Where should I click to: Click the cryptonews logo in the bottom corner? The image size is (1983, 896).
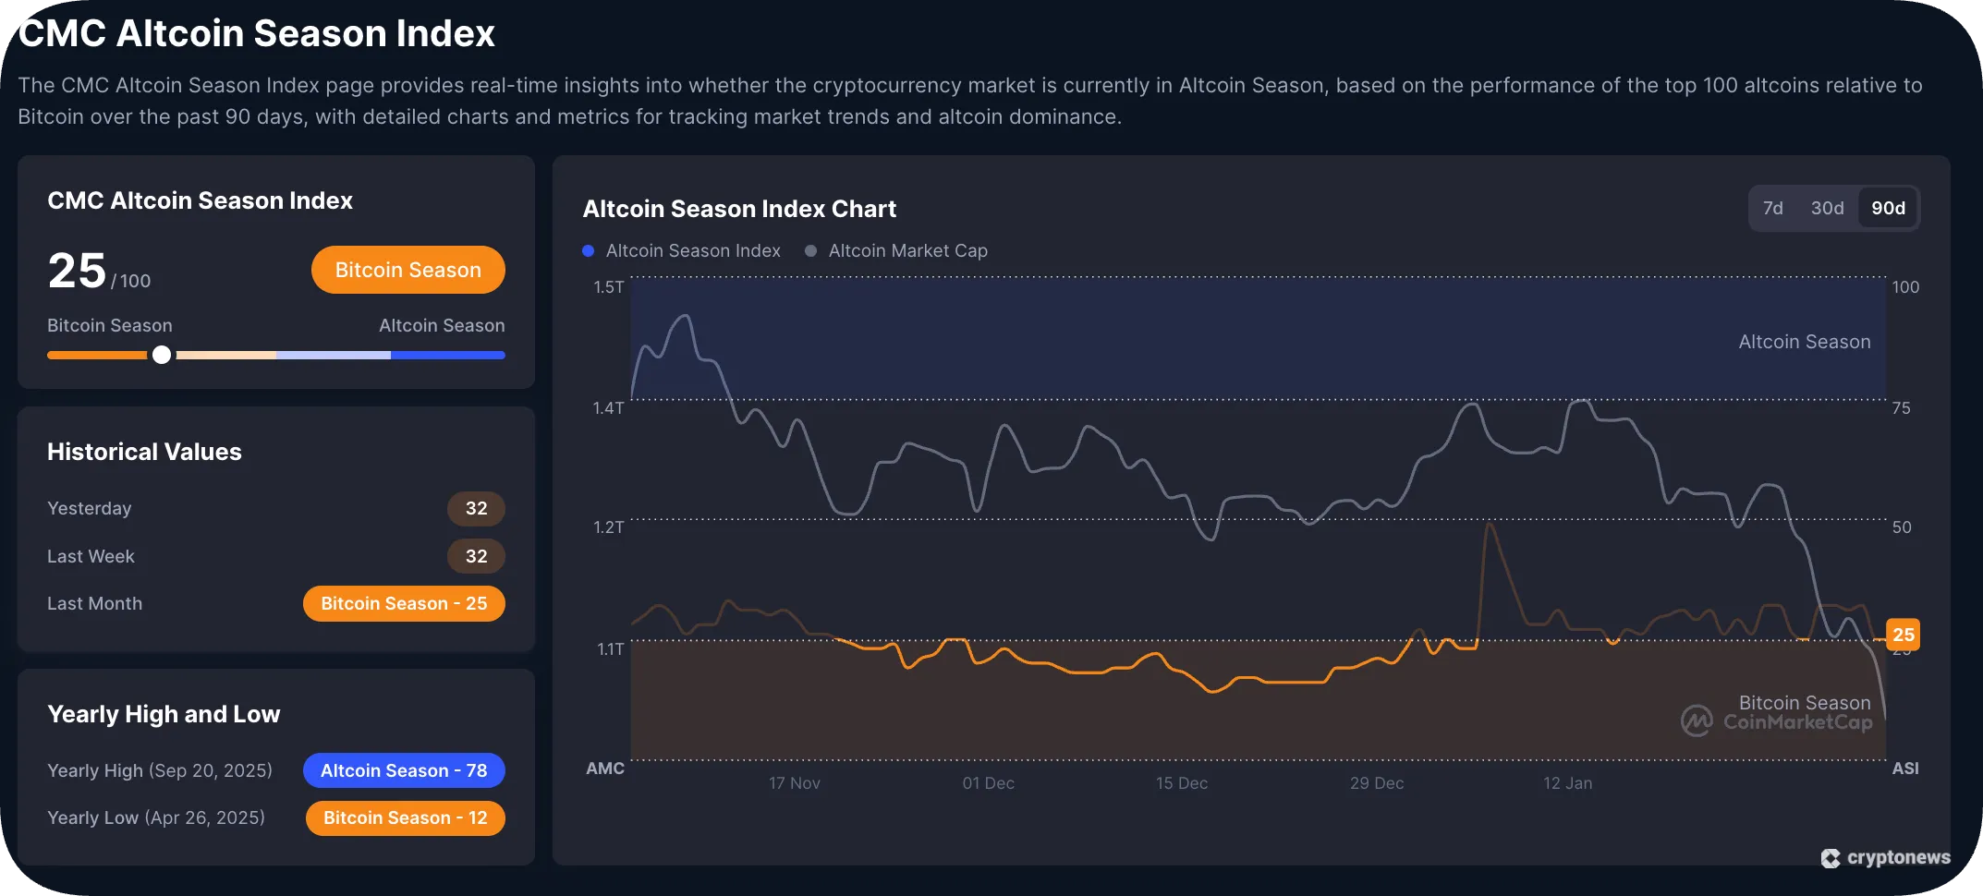coord(1885,857)
